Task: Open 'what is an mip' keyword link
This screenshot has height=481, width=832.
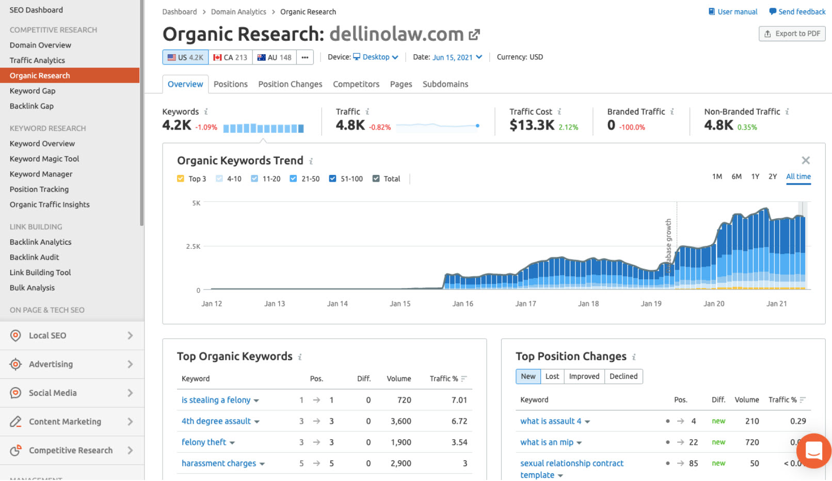Action: [547, 442]
